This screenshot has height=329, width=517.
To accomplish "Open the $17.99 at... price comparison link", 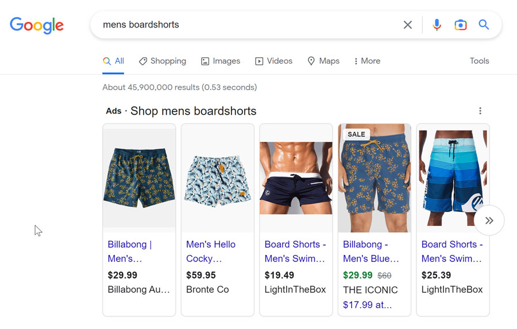I will pos(367,305).
